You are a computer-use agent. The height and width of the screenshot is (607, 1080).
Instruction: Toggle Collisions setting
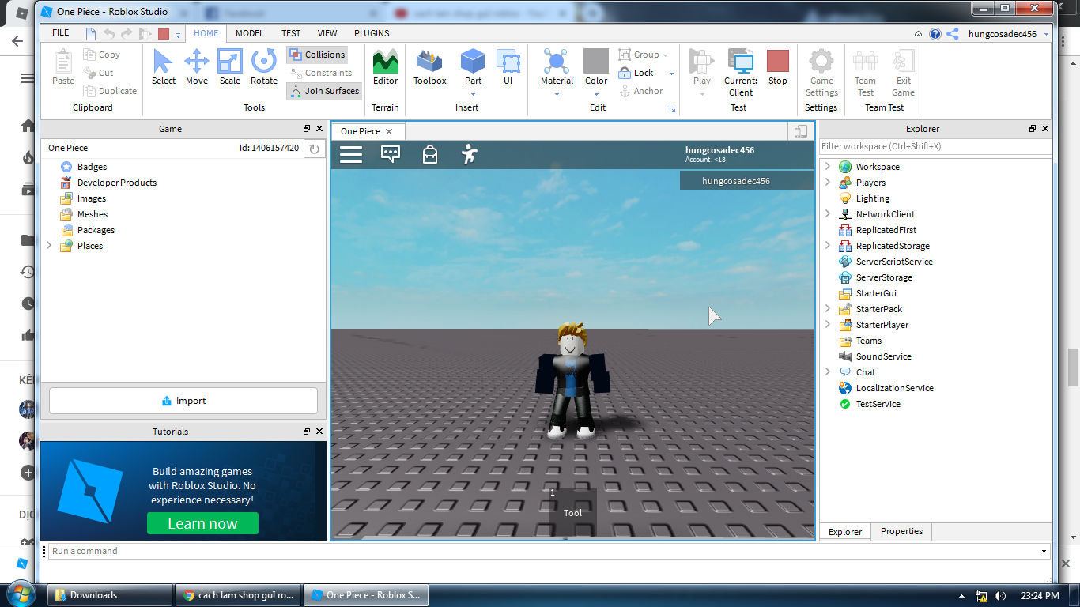click(x=316, y=55)
